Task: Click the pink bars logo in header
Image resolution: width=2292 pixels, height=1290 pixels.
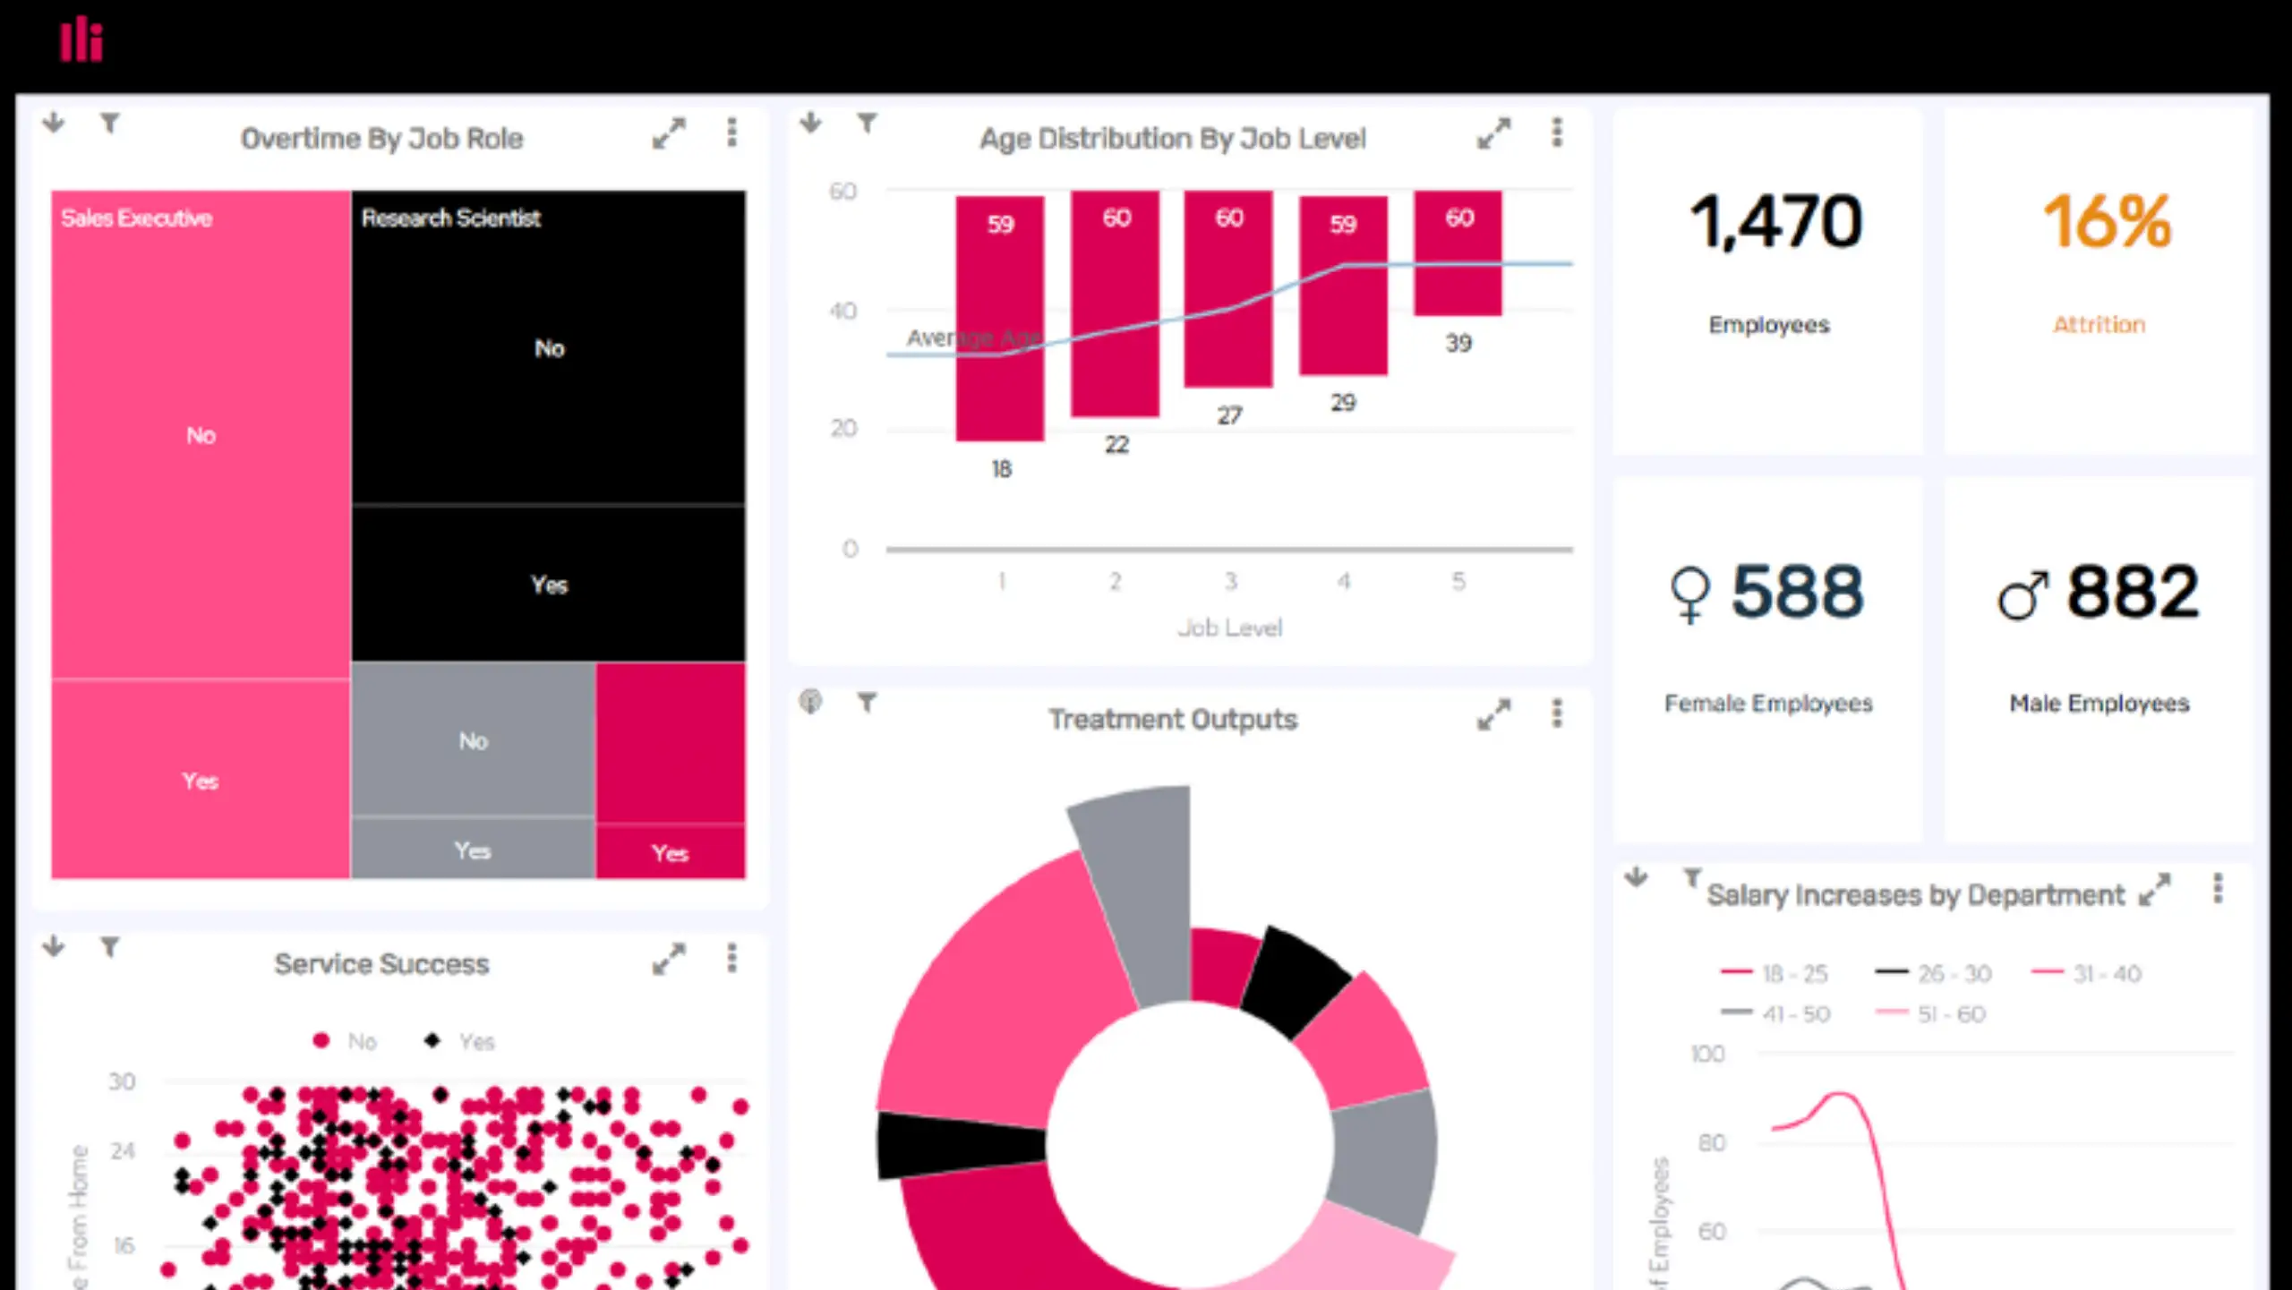Action: [x=81, y=39]
